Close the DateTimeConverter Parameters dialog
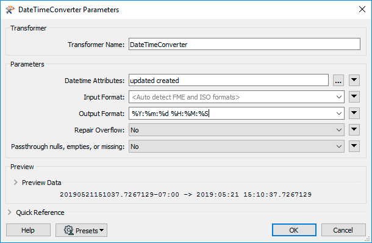Viewport: 372px width, 243px height. pyautogui.click(x=362, y=9)
